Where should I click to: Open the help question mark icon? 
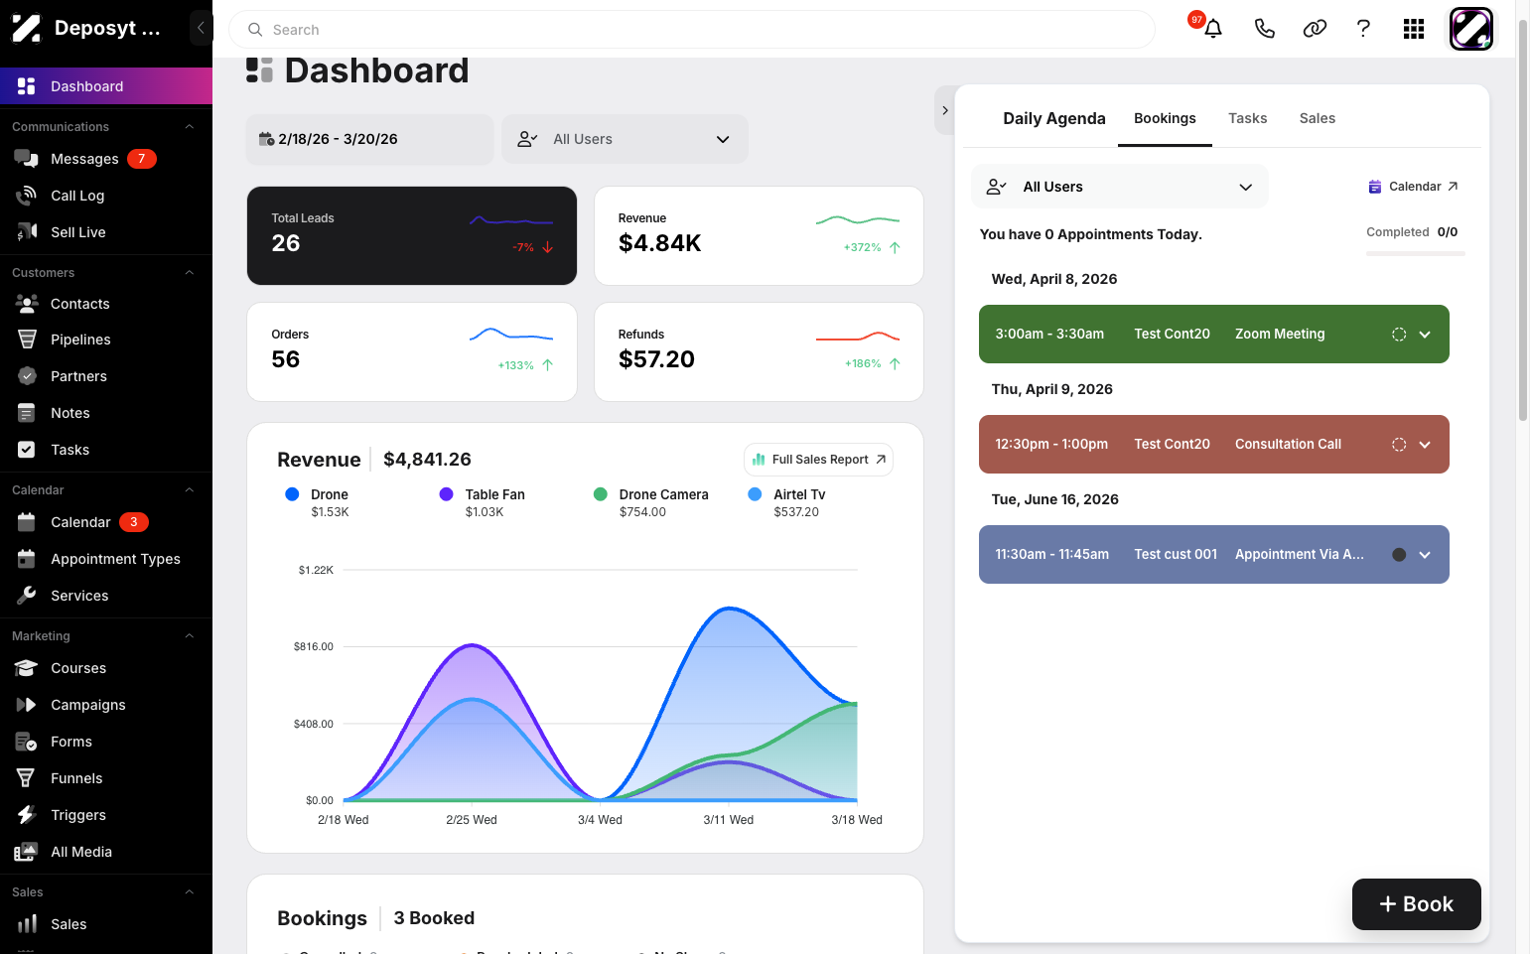pos(1363,29)
